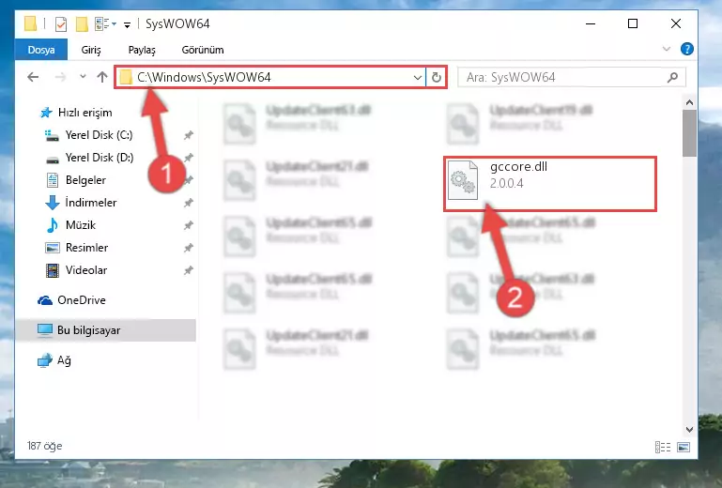Click the vertical scrollbar thumb
The height and width of the screenshot is (488, 722).
(689, 133)
